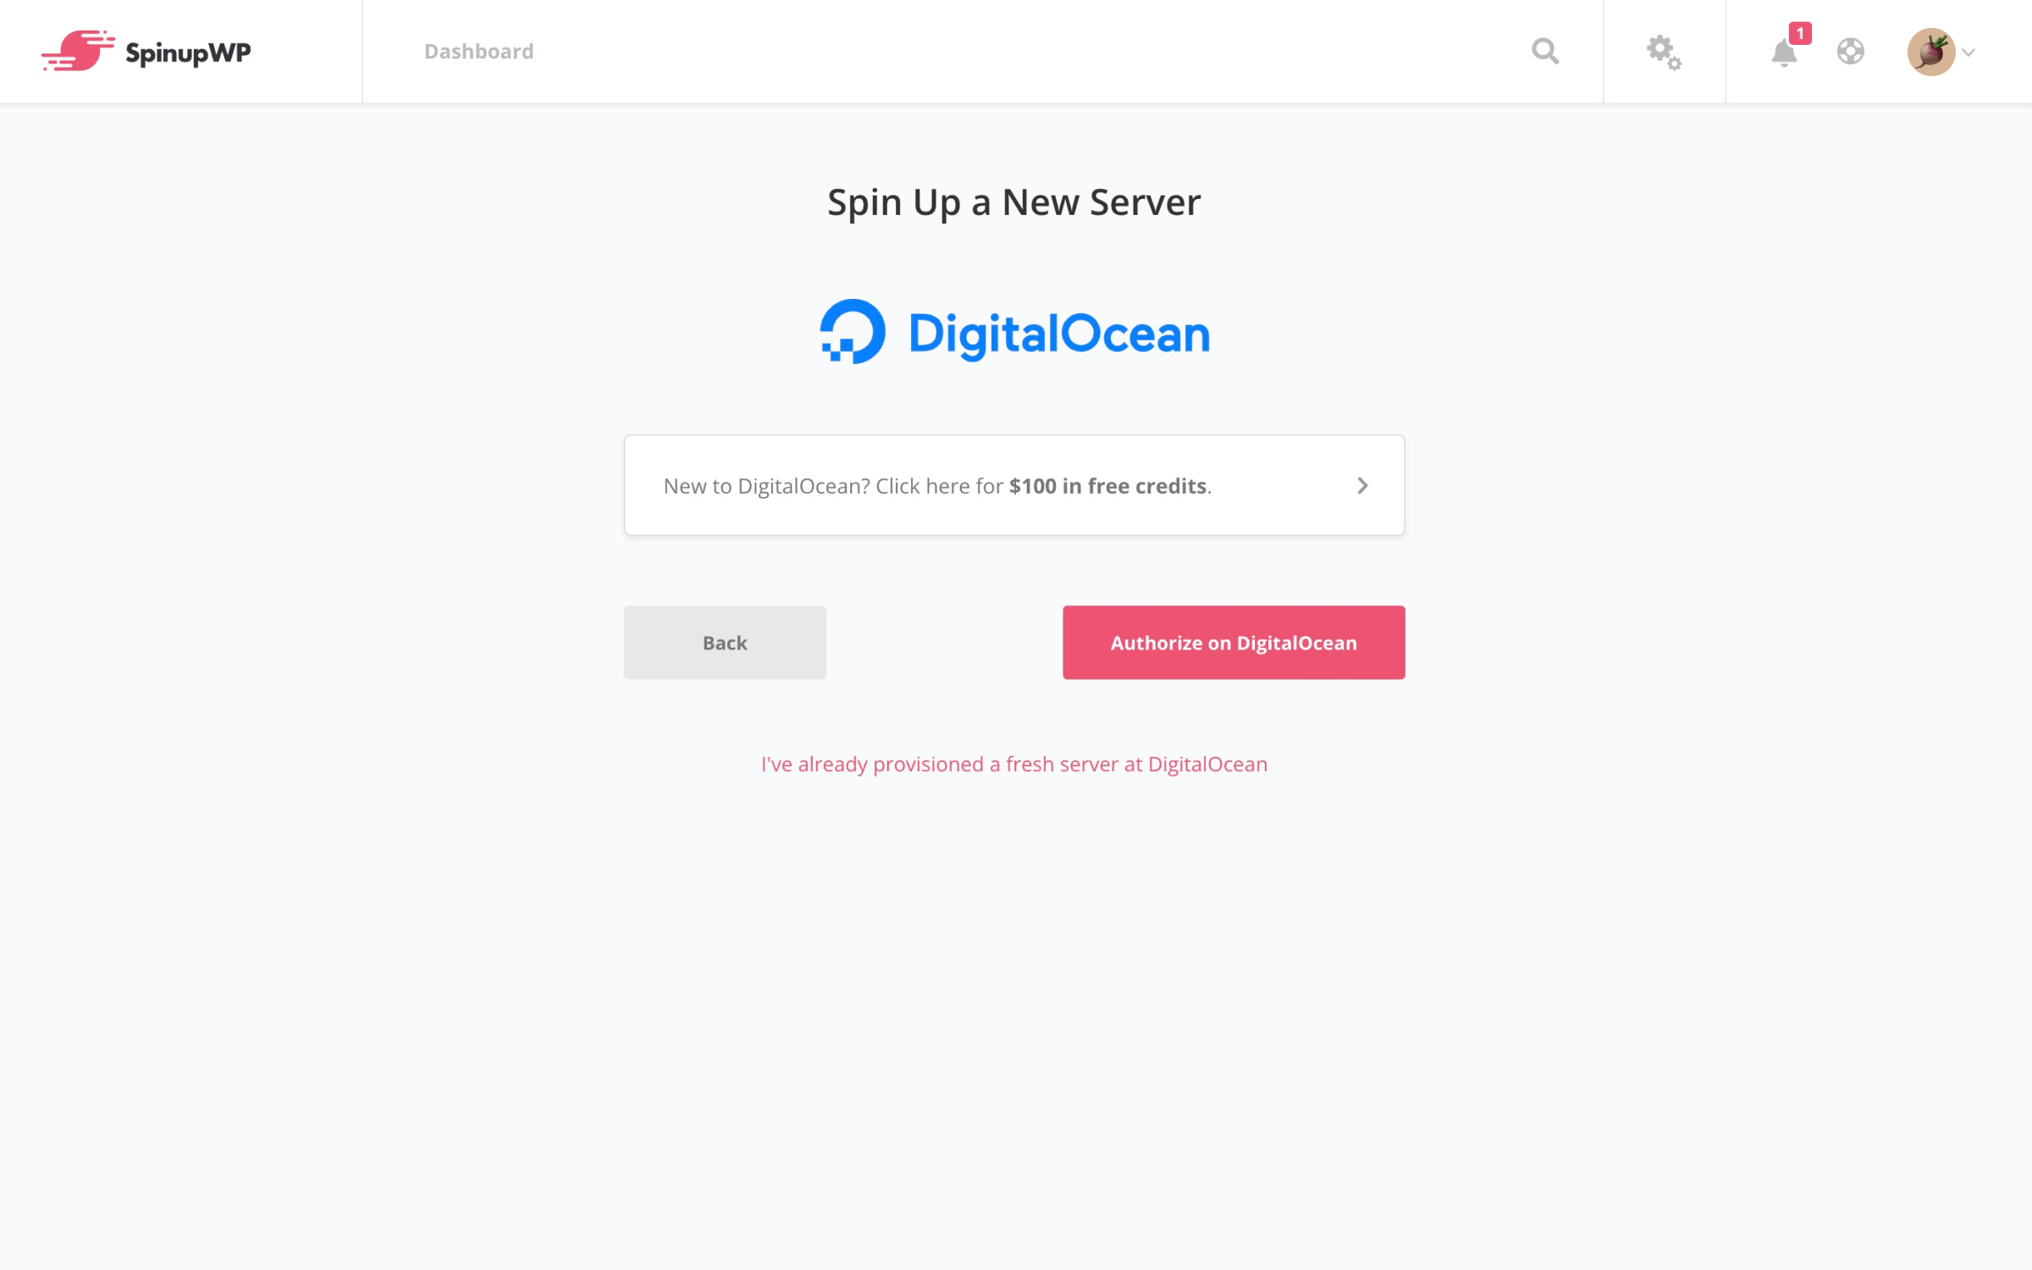Expand account menu chevron beside avatar
Screen dimensions: 2032x1270
(x=1968, y=52)
